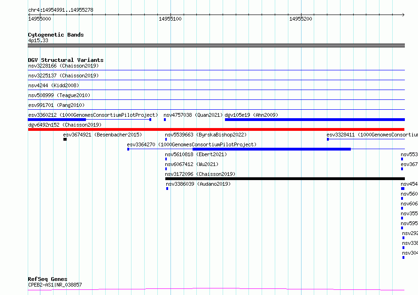Click the thick blue bar of esv3364270
The height and width of the screenshot is (295, 418).
[x=271, y=149]
